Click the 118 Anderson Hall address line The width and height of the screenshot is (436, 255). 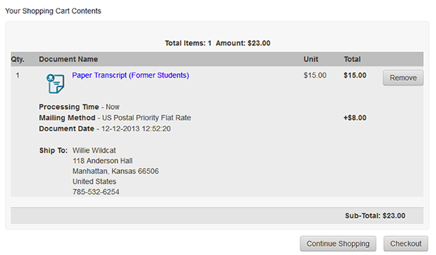(102, 161)
